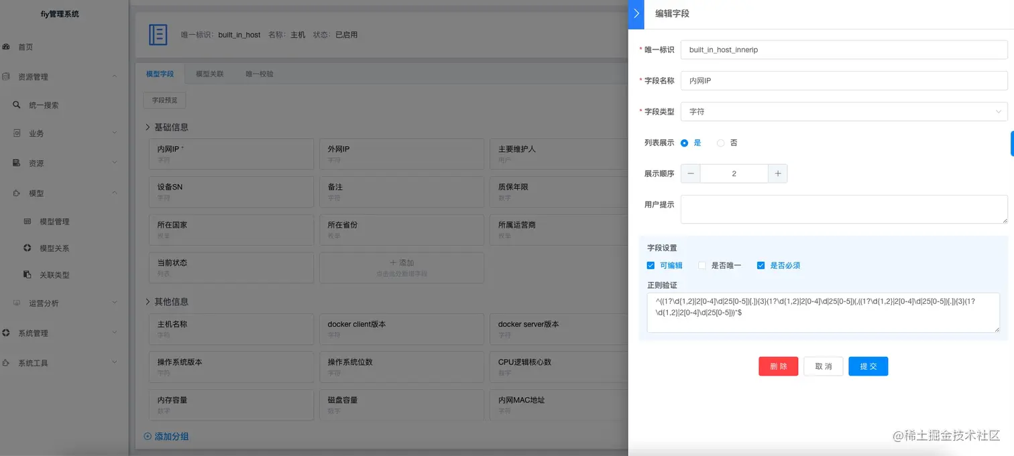This screenshot has height=456, width=1014.
Task: Expand the 业务 submenu chevron
Action: tap(115, 133)
